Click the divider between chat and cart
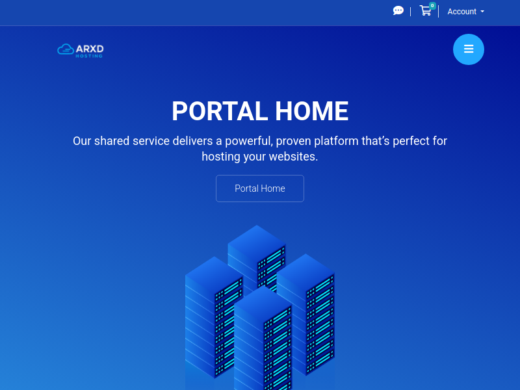Image resolution: width=520 pixels, height=390 pixels. pyautogui.click(x=410, y=12)
